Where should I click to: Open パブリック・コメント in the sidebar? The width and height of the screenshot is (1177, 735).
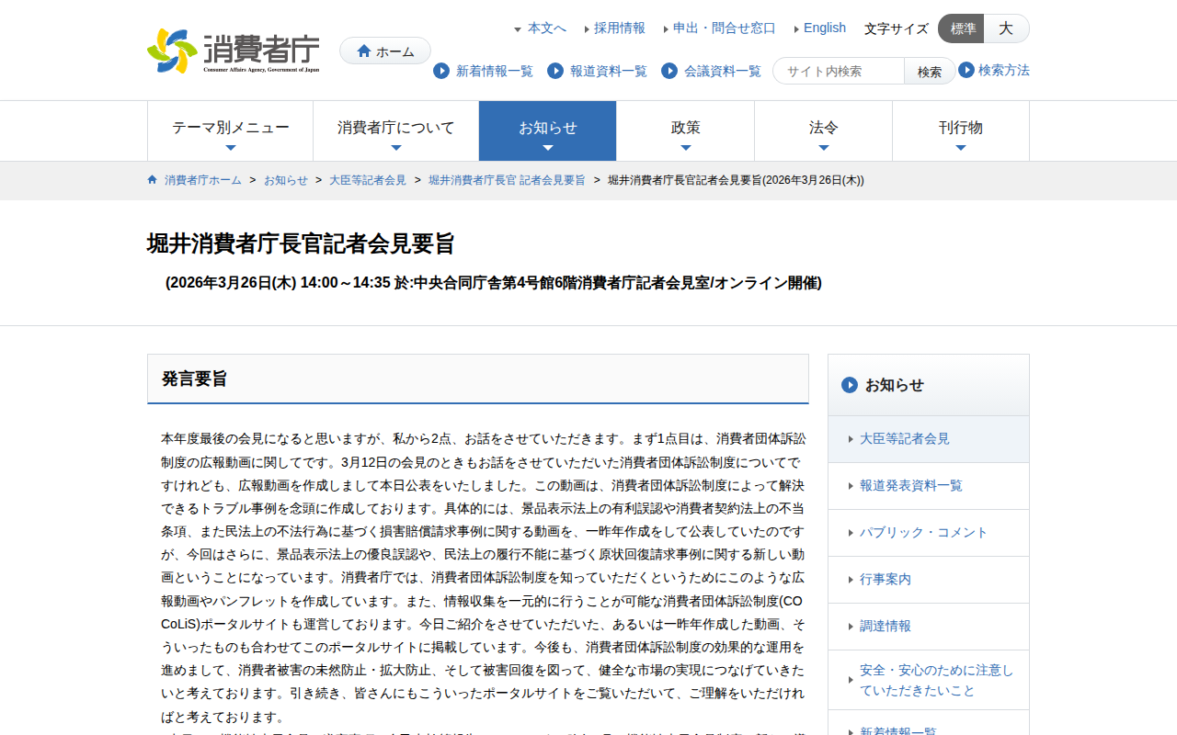tap(923, 533)
